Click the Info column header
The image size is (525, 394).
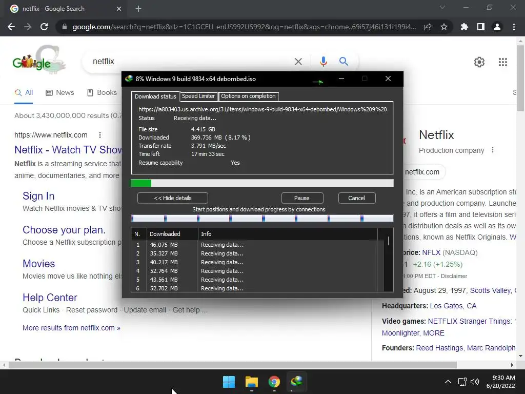pyautogui.click(x=287, y=234)
